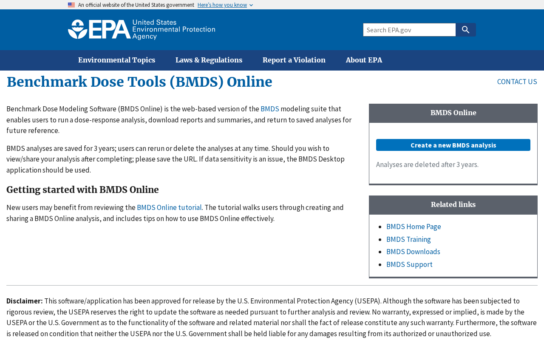Open Environmental Topics menu
544x340 pixels.
tap(116, 60)
